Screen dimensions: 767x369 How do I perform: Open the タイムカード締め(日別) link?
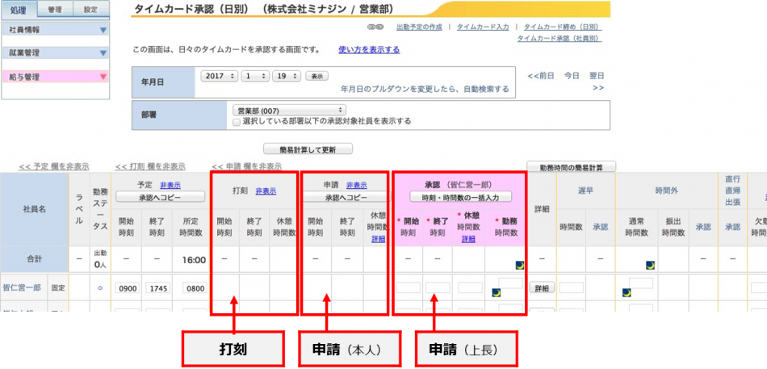pos(563,27)
